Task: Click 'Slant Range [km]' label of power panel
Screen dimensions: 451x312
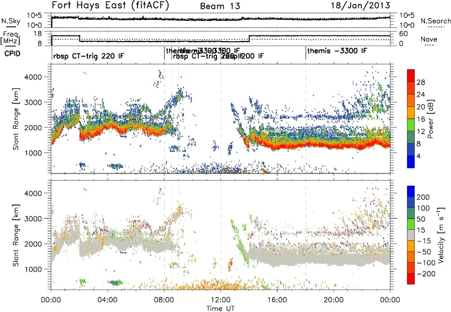Action: pyautogui.click(x=16, y=119)
